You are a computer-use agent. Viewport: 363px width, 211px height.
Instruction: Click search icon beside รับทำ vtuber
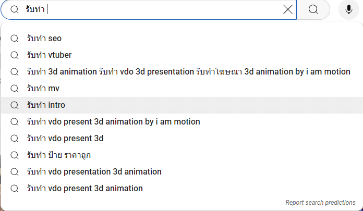pyautogui.click(x=15, y=55)
